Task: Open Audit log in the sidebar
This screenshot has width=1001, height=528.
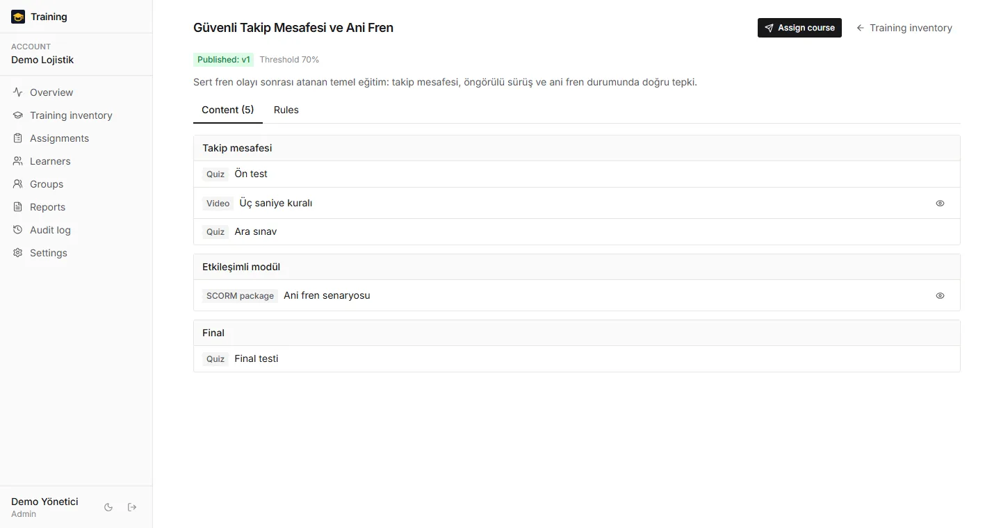Action: [76, 230]
